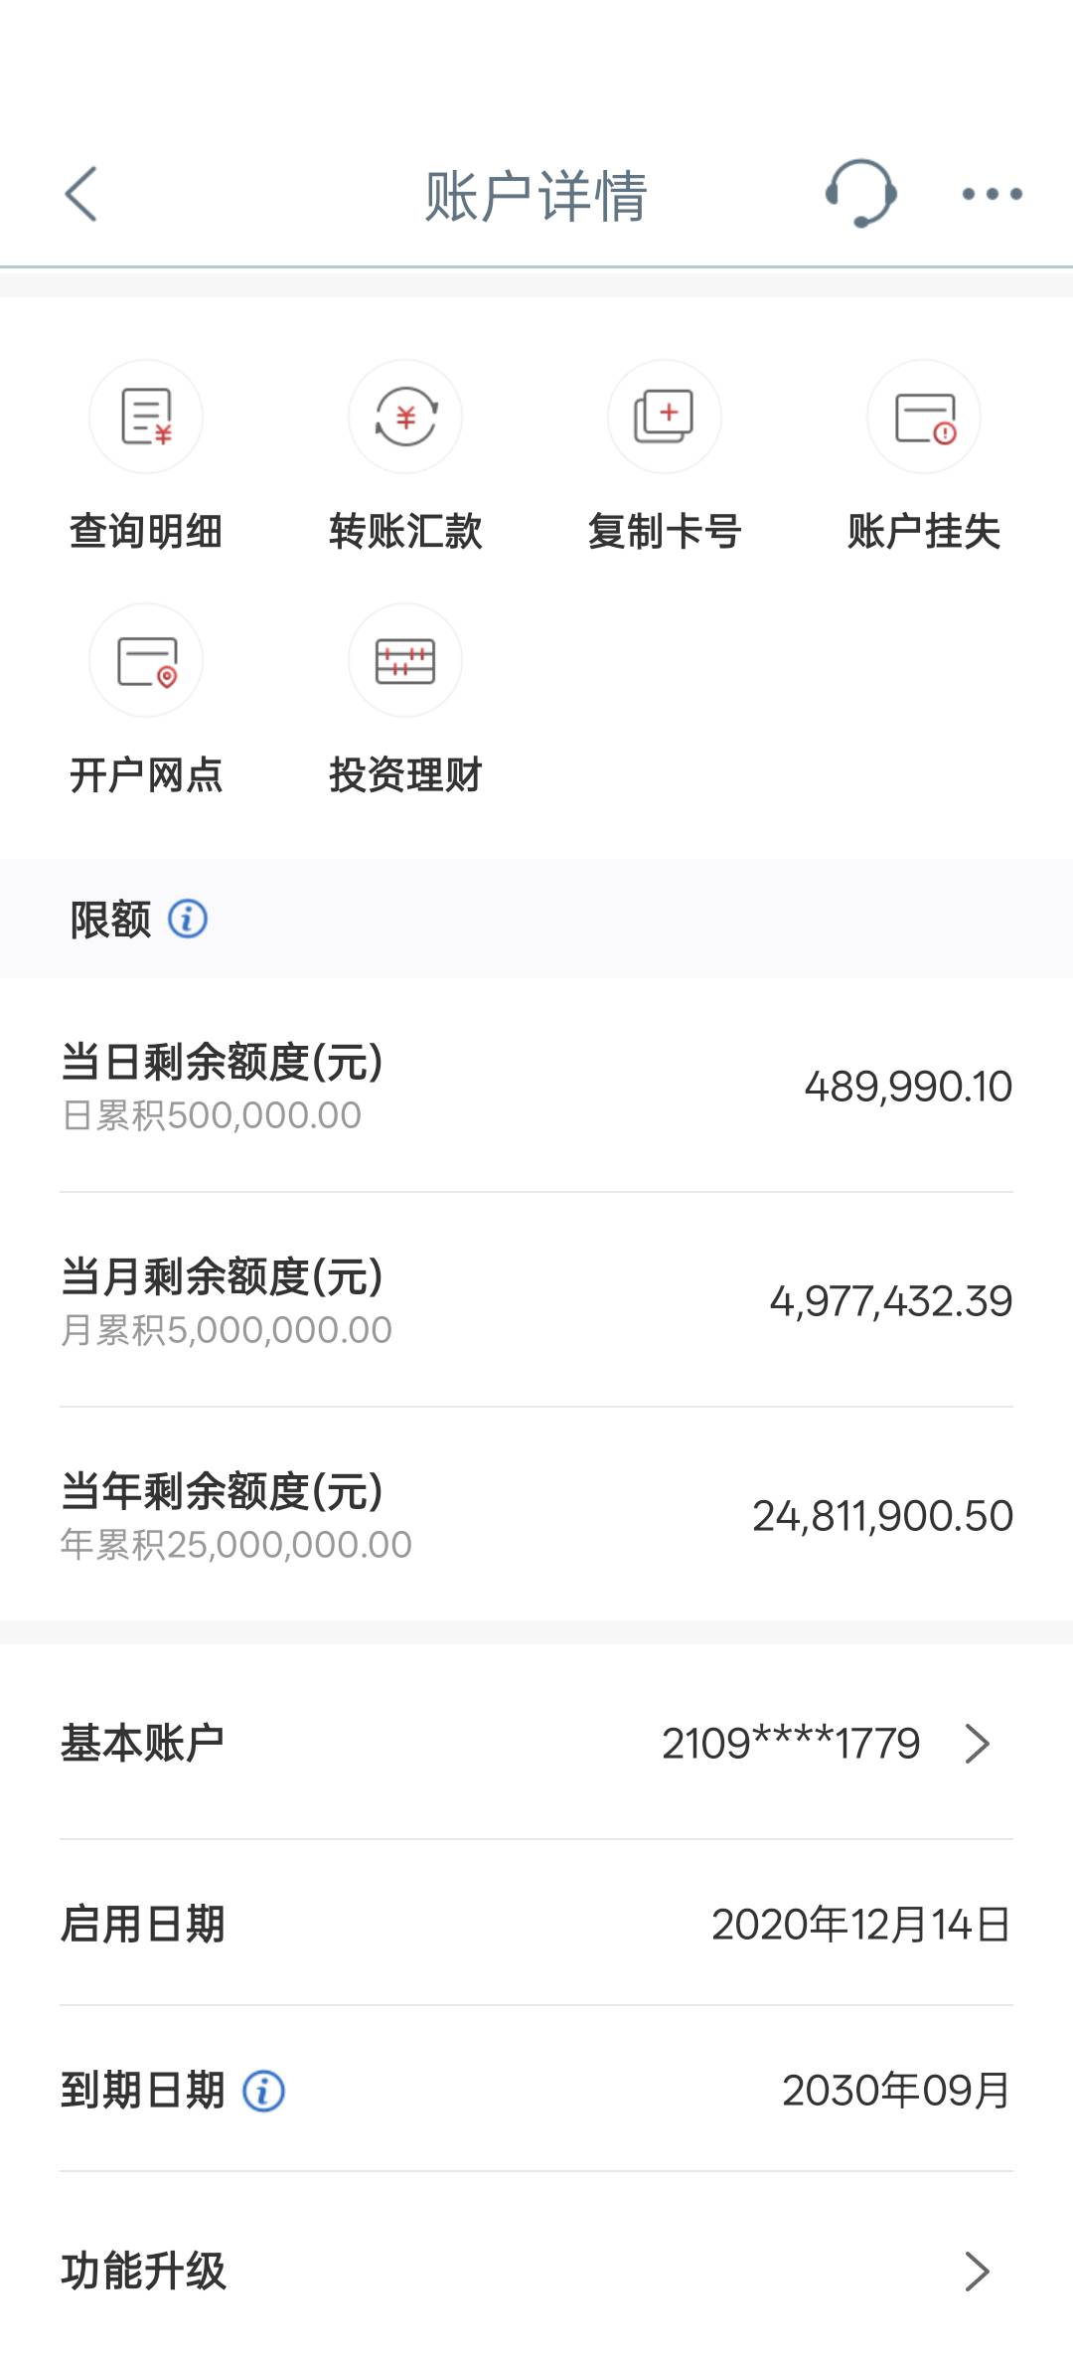Image resolution: width=1073 pixels, height=2360 pixels.
Task: Open the 基本账户 row label
Action: pos(142,1744)
